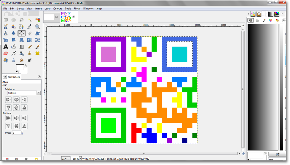This screenshot has width=290, height=165.
Task: Activate the Foreground Select tool
Action: point(13,27)
